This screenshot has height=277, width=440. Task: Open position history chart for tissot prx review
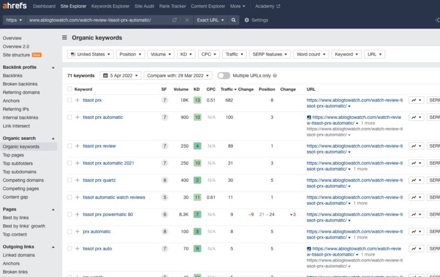pos(416,146)
